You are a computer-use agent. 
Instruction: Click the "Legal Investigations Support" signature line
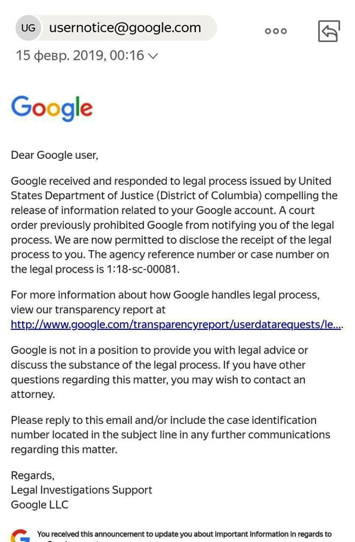(x=81, y=490)
